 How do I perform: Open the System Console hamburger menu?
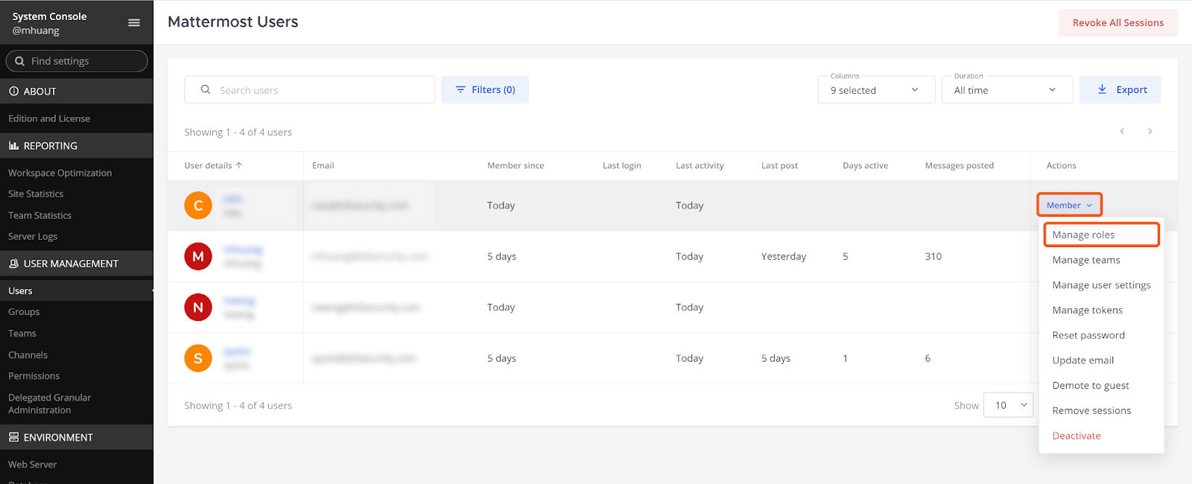point(134,23)
